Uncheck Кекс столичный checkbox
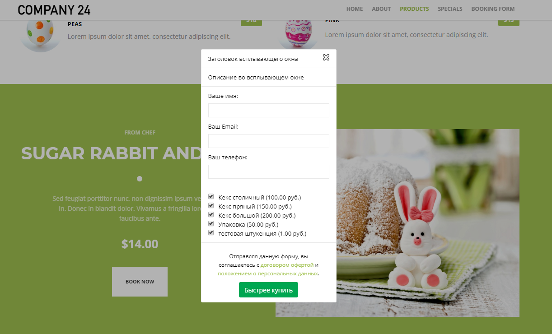552x334 pixels. click(211, 196)
